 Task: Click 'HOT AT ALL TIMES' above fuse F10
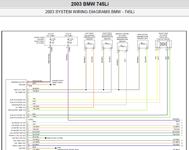point(51,35)
